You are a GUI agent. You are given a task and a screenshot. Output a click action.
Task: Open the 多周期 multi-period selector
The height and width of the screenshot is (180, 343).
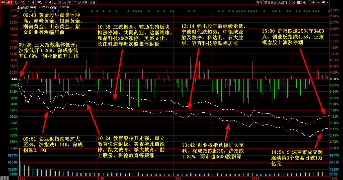83,2
